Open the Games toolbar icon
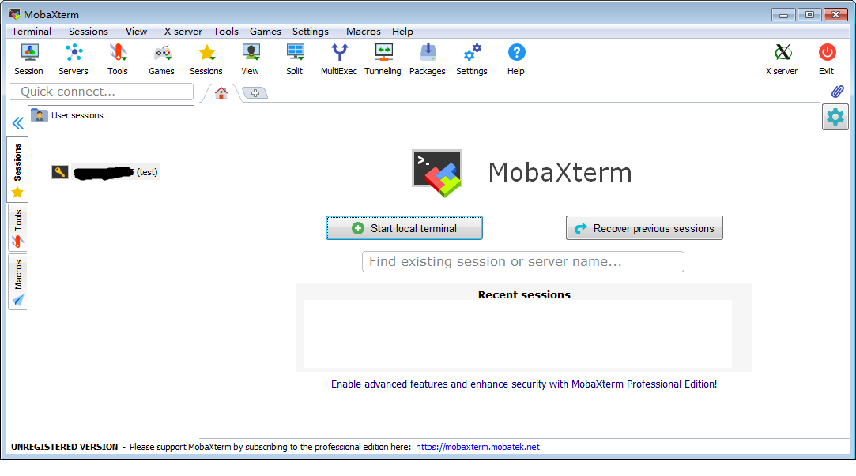Viewport: 856px width, 476px height. pos(161,55)
